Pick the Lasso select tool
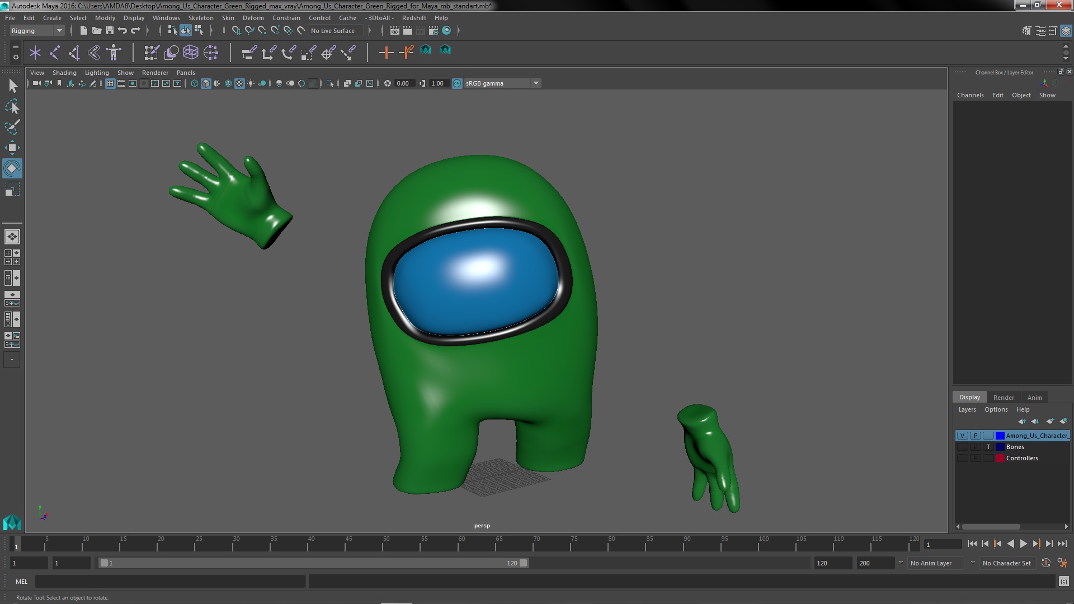The width and height of the screenshot is (1074, 604). coord(12,106)
